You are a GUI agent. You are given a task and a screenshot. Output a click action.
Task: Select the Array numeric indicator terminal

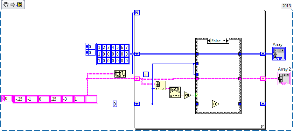point(279,54)
